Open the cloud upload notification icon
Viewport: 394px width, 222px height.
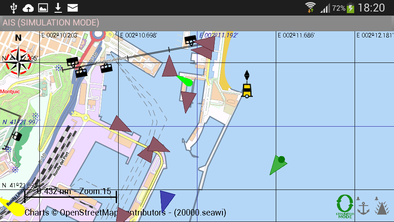click(x=28, y=8)
